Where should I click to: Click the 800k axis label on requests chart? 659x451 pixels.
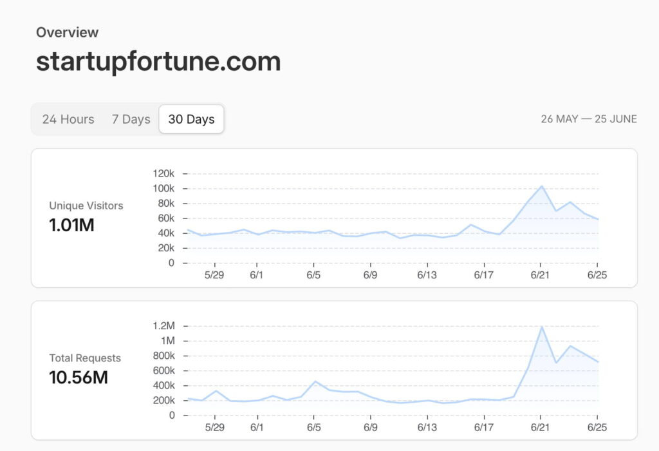(164, 356)
